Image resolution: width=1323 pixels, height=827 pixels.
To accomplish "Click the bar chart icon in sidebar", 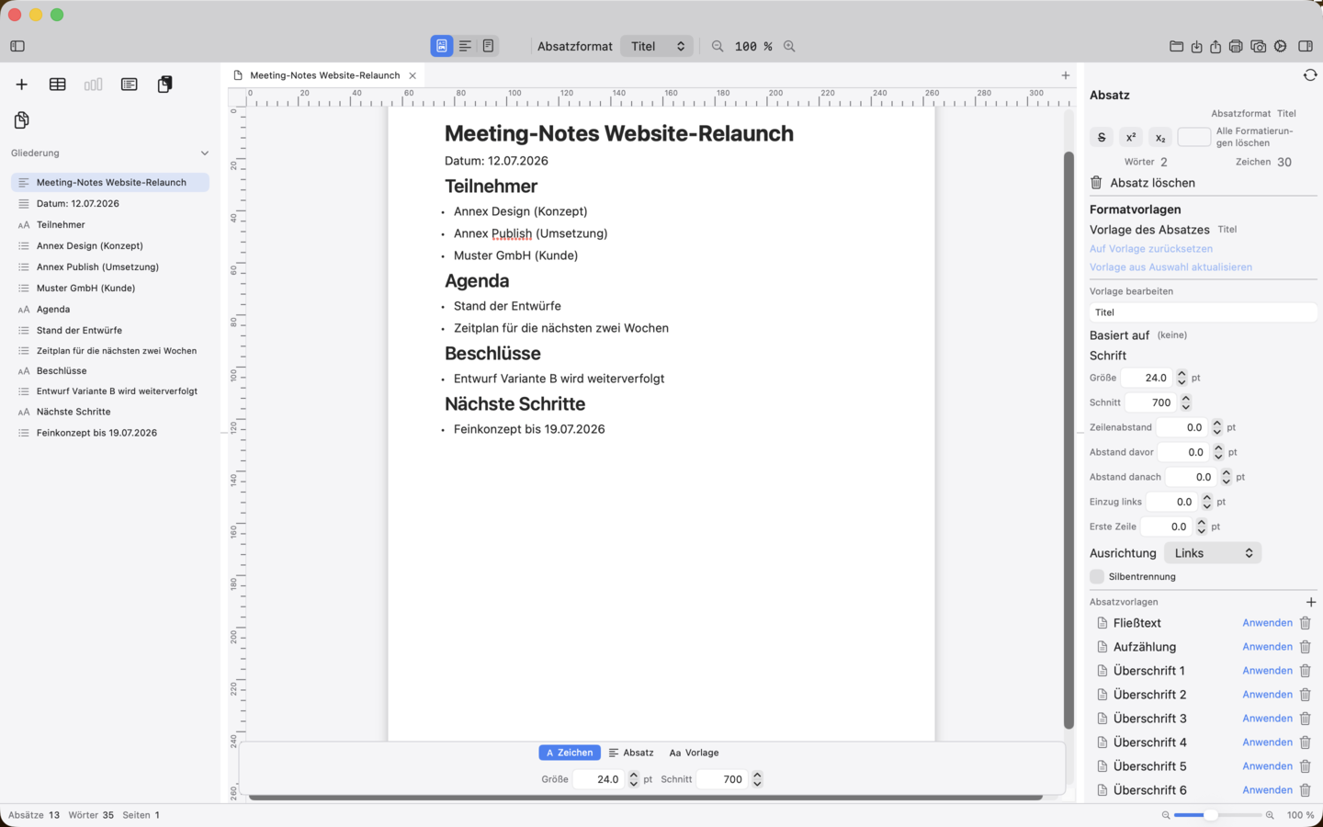I will coord(93,85).
